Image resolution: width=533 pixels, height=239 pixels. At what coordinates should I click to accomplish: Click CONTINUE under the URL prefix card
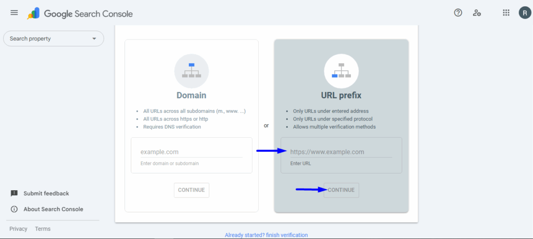click(x=341, y=190)
